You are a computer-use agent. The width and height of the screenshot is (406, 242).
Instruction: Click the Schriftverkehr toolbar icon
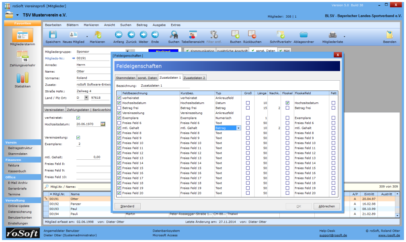coord(281,35)
